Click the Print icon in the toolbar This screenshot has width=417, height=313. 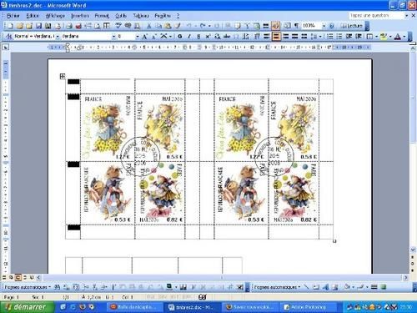69,26
